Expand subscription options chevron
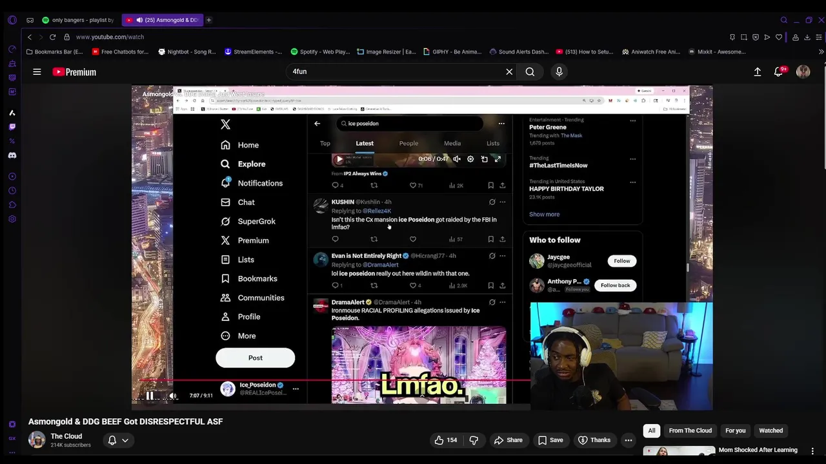The height and width of the screenshot is (464, 826). click(x=125, y=440)
